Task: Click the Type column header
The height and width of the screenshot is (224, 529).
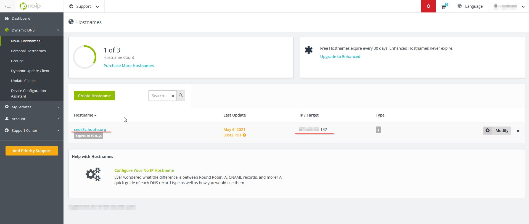Action: point(380,115)
